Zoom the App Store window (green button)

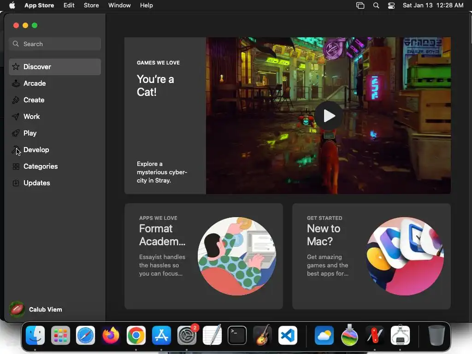(x=35, y=25)
